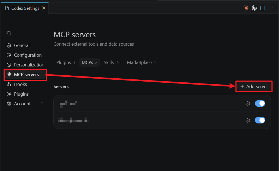The width and height of the screenshot is (279, 171).
Task: Select the first blurred server name
Action: click(69, 104)
